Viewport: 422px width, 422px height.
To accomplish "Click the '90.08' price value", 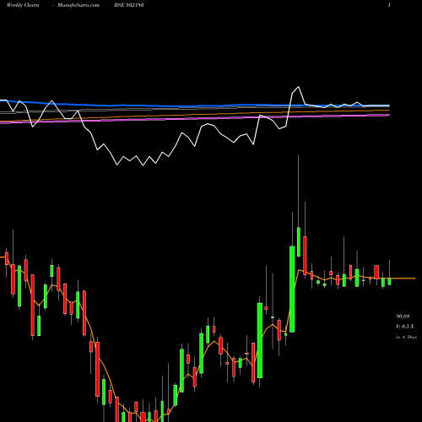I will pos(403,316).
